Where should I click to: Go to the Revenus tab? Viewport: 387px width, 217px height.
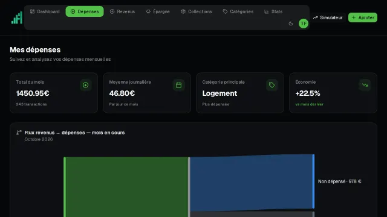[122, 11]
